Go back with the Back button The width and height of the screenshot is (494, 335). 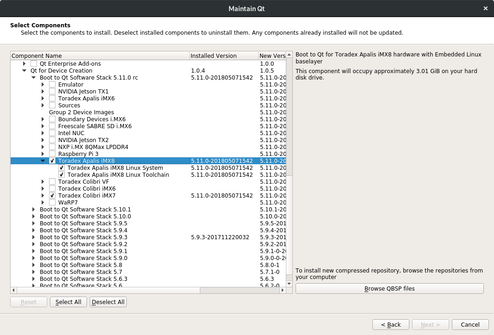391,325
